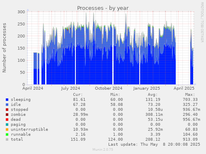The width and height of the screenshot is (206, 154).
Task: Click the zombie legend color swatch
Action: (7, 115)
